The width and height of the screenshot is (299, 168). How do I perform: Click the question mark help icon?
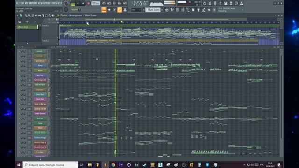click(221, 3)
